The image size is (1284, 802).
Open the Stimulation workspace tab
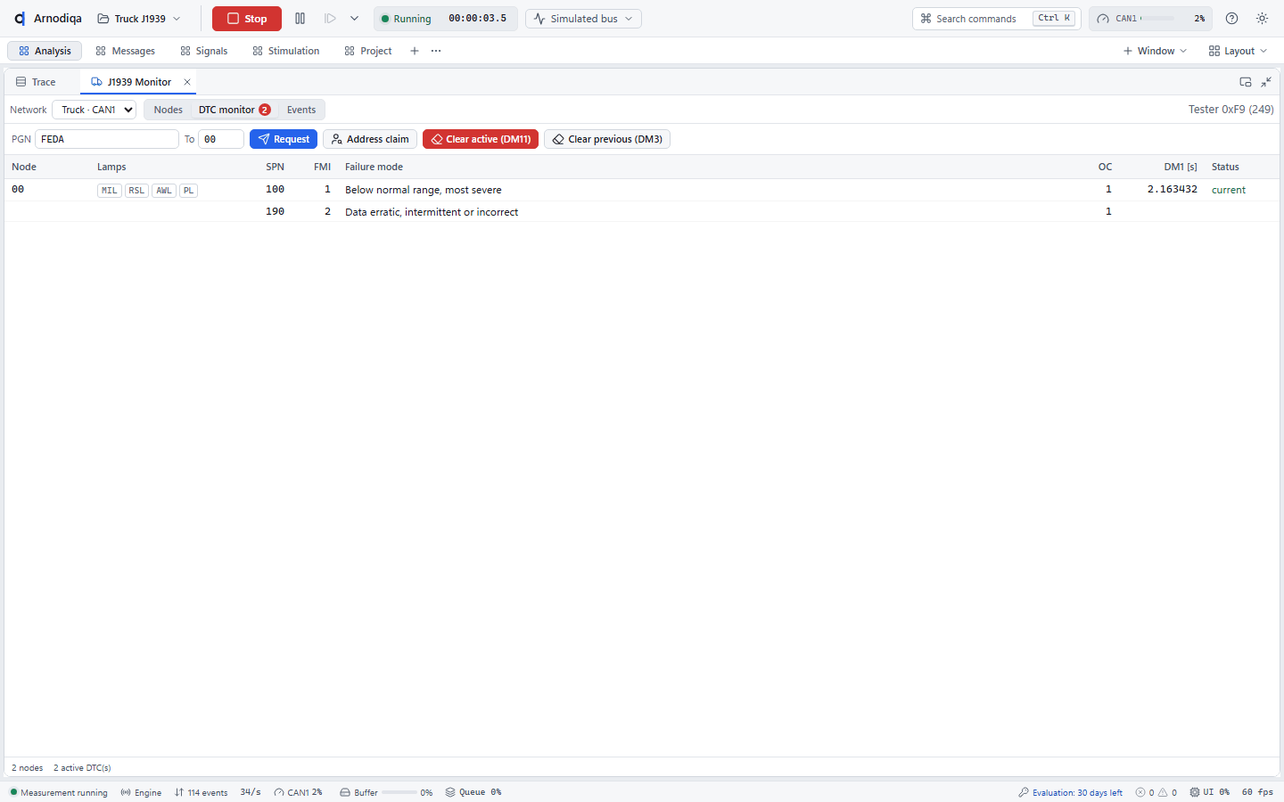(x=285, y=51)
